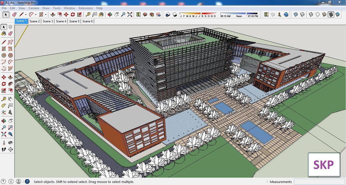The image size is (346, 185).
Task: Select the Follow Me tool in left toolbar
Action: [10, 84]
